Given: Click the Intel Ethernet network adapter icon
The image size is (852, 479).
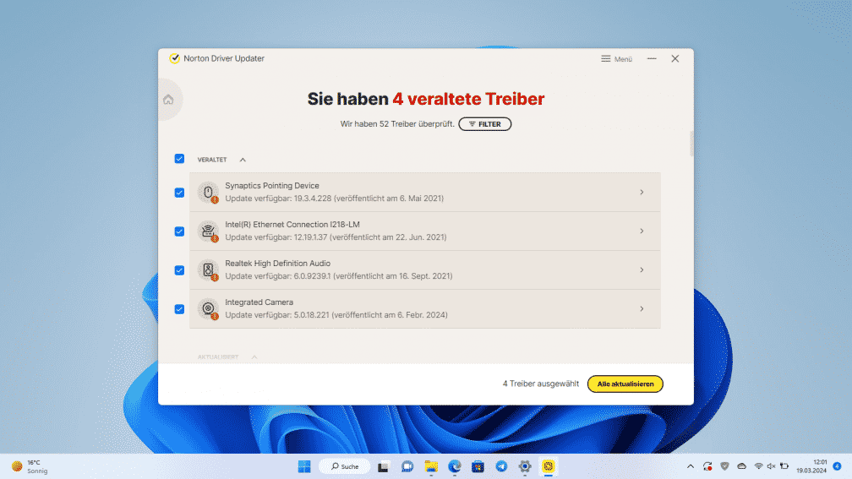Looking at the screenshot, I should click(208, 231).
